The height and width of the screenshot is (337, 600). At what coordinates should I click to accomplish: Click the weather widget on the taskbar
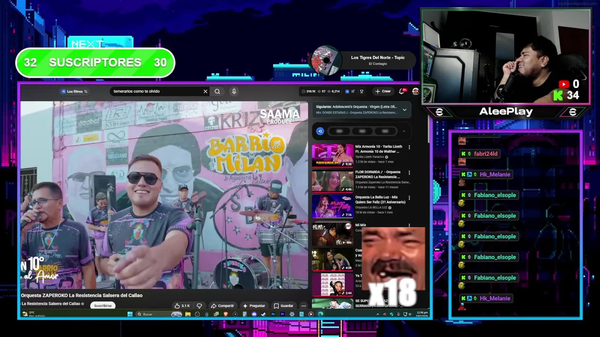tap(33, 314)
